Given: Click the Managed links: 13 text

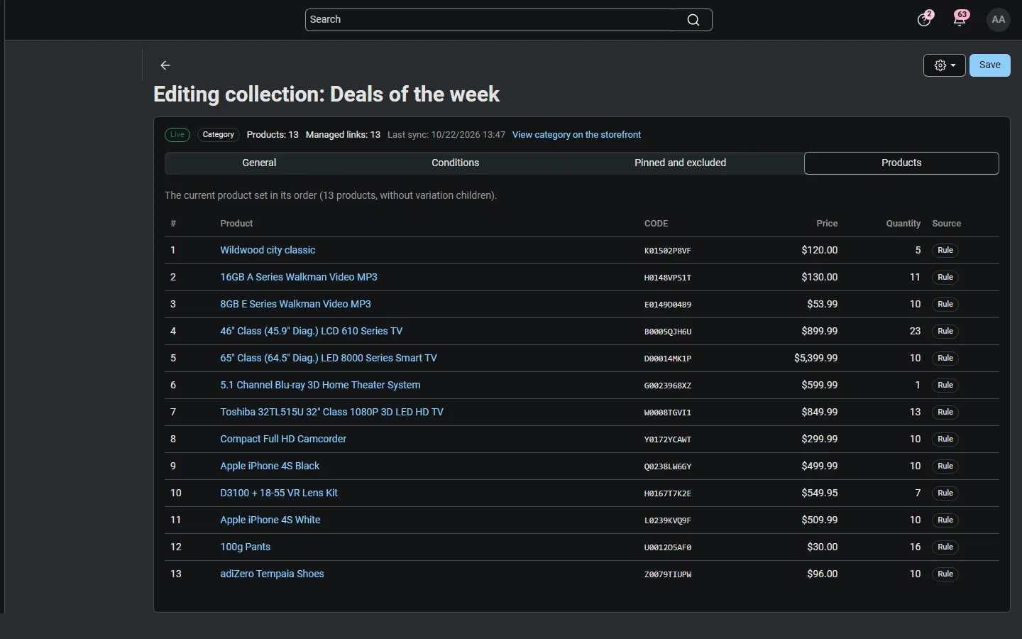Looking at the screenshot, I should point(343,135).
